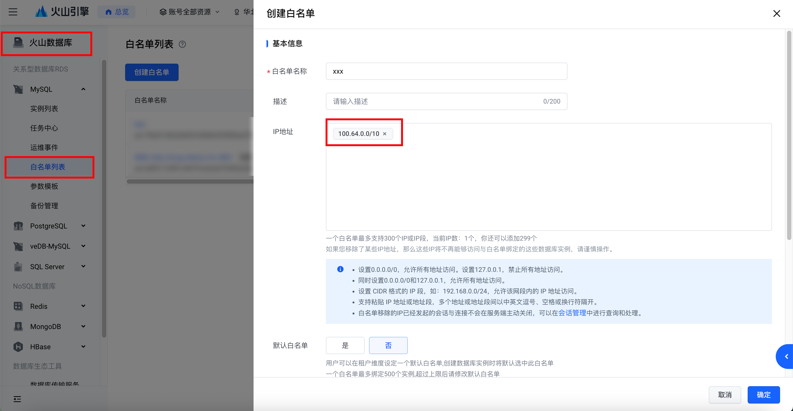Open the 账号全部资源 dropdown

pyautogui.click(x=189, y=12)
